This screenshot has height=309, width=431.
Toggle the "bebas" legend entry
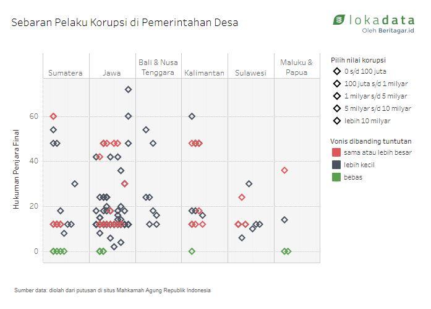[352, 177]
